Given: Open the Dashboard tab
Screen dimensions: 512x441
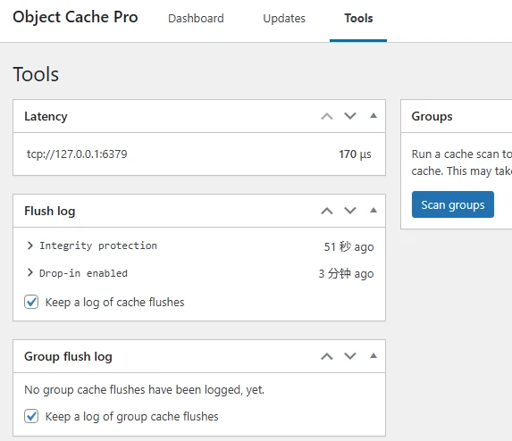Looking at the screenshot, I should (x=196, y=18).
